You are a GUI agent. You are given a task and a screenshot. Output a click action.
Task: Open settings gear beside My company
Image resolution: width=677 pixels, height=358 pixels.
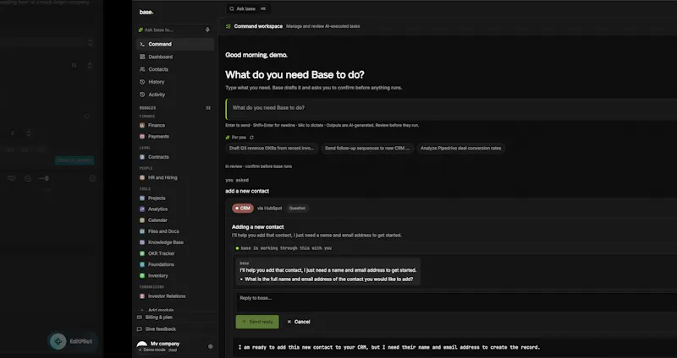click(210, 346)
